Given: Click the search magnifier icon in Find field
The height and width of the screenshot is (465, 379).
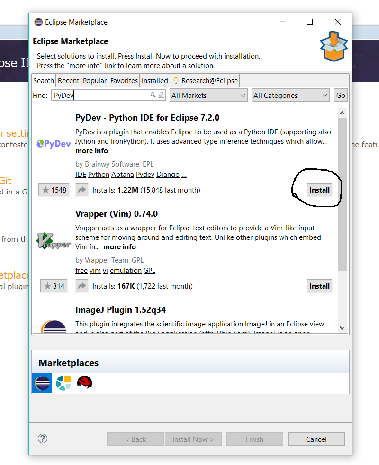Looking at the screenshot, I should [153, 95].
